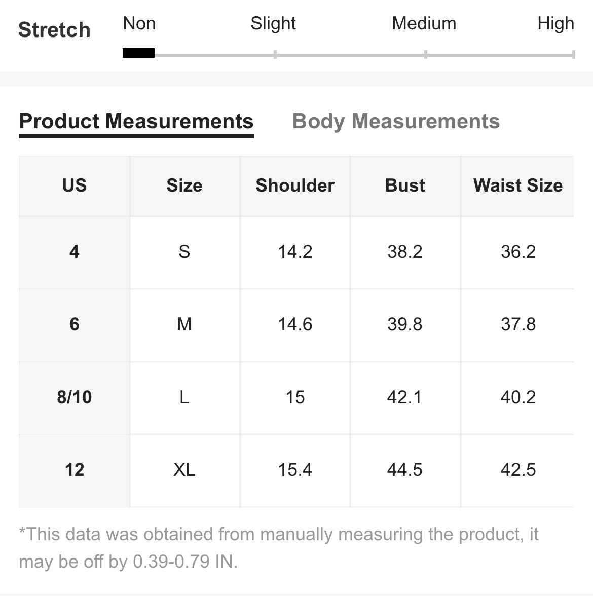
Task: Click the Slight stretch label
Action: [273, 23]
